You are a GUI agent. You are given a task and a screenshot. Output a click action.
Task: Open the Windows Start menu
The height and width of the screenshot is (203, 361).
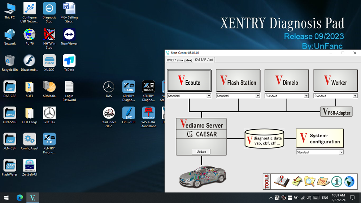[x=6, y=198]
